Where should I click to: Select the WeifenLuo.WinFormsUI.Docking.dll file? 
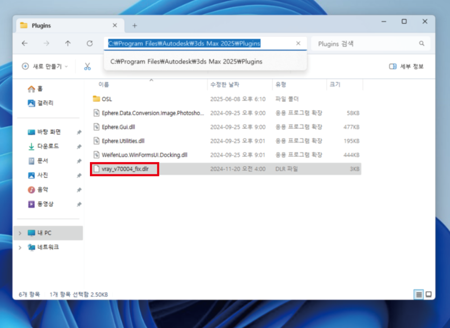coord(226,155)
